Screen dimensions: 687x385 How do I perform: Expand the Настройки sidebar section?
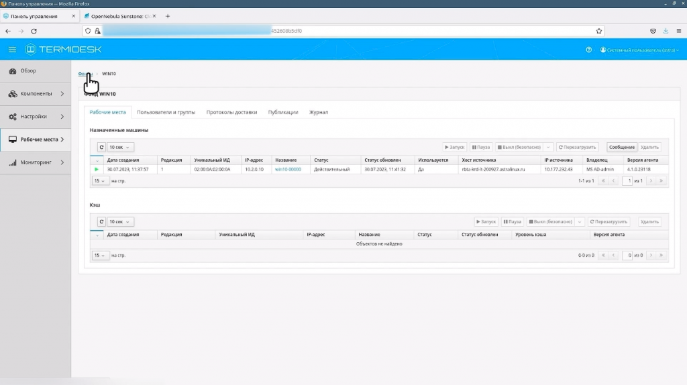point(36,117)
